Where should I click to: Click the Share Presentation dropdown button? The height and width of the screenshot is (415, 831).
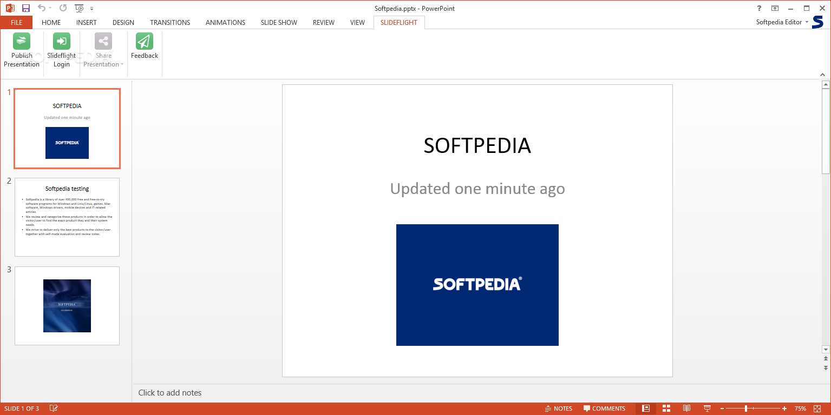(103, 50)
